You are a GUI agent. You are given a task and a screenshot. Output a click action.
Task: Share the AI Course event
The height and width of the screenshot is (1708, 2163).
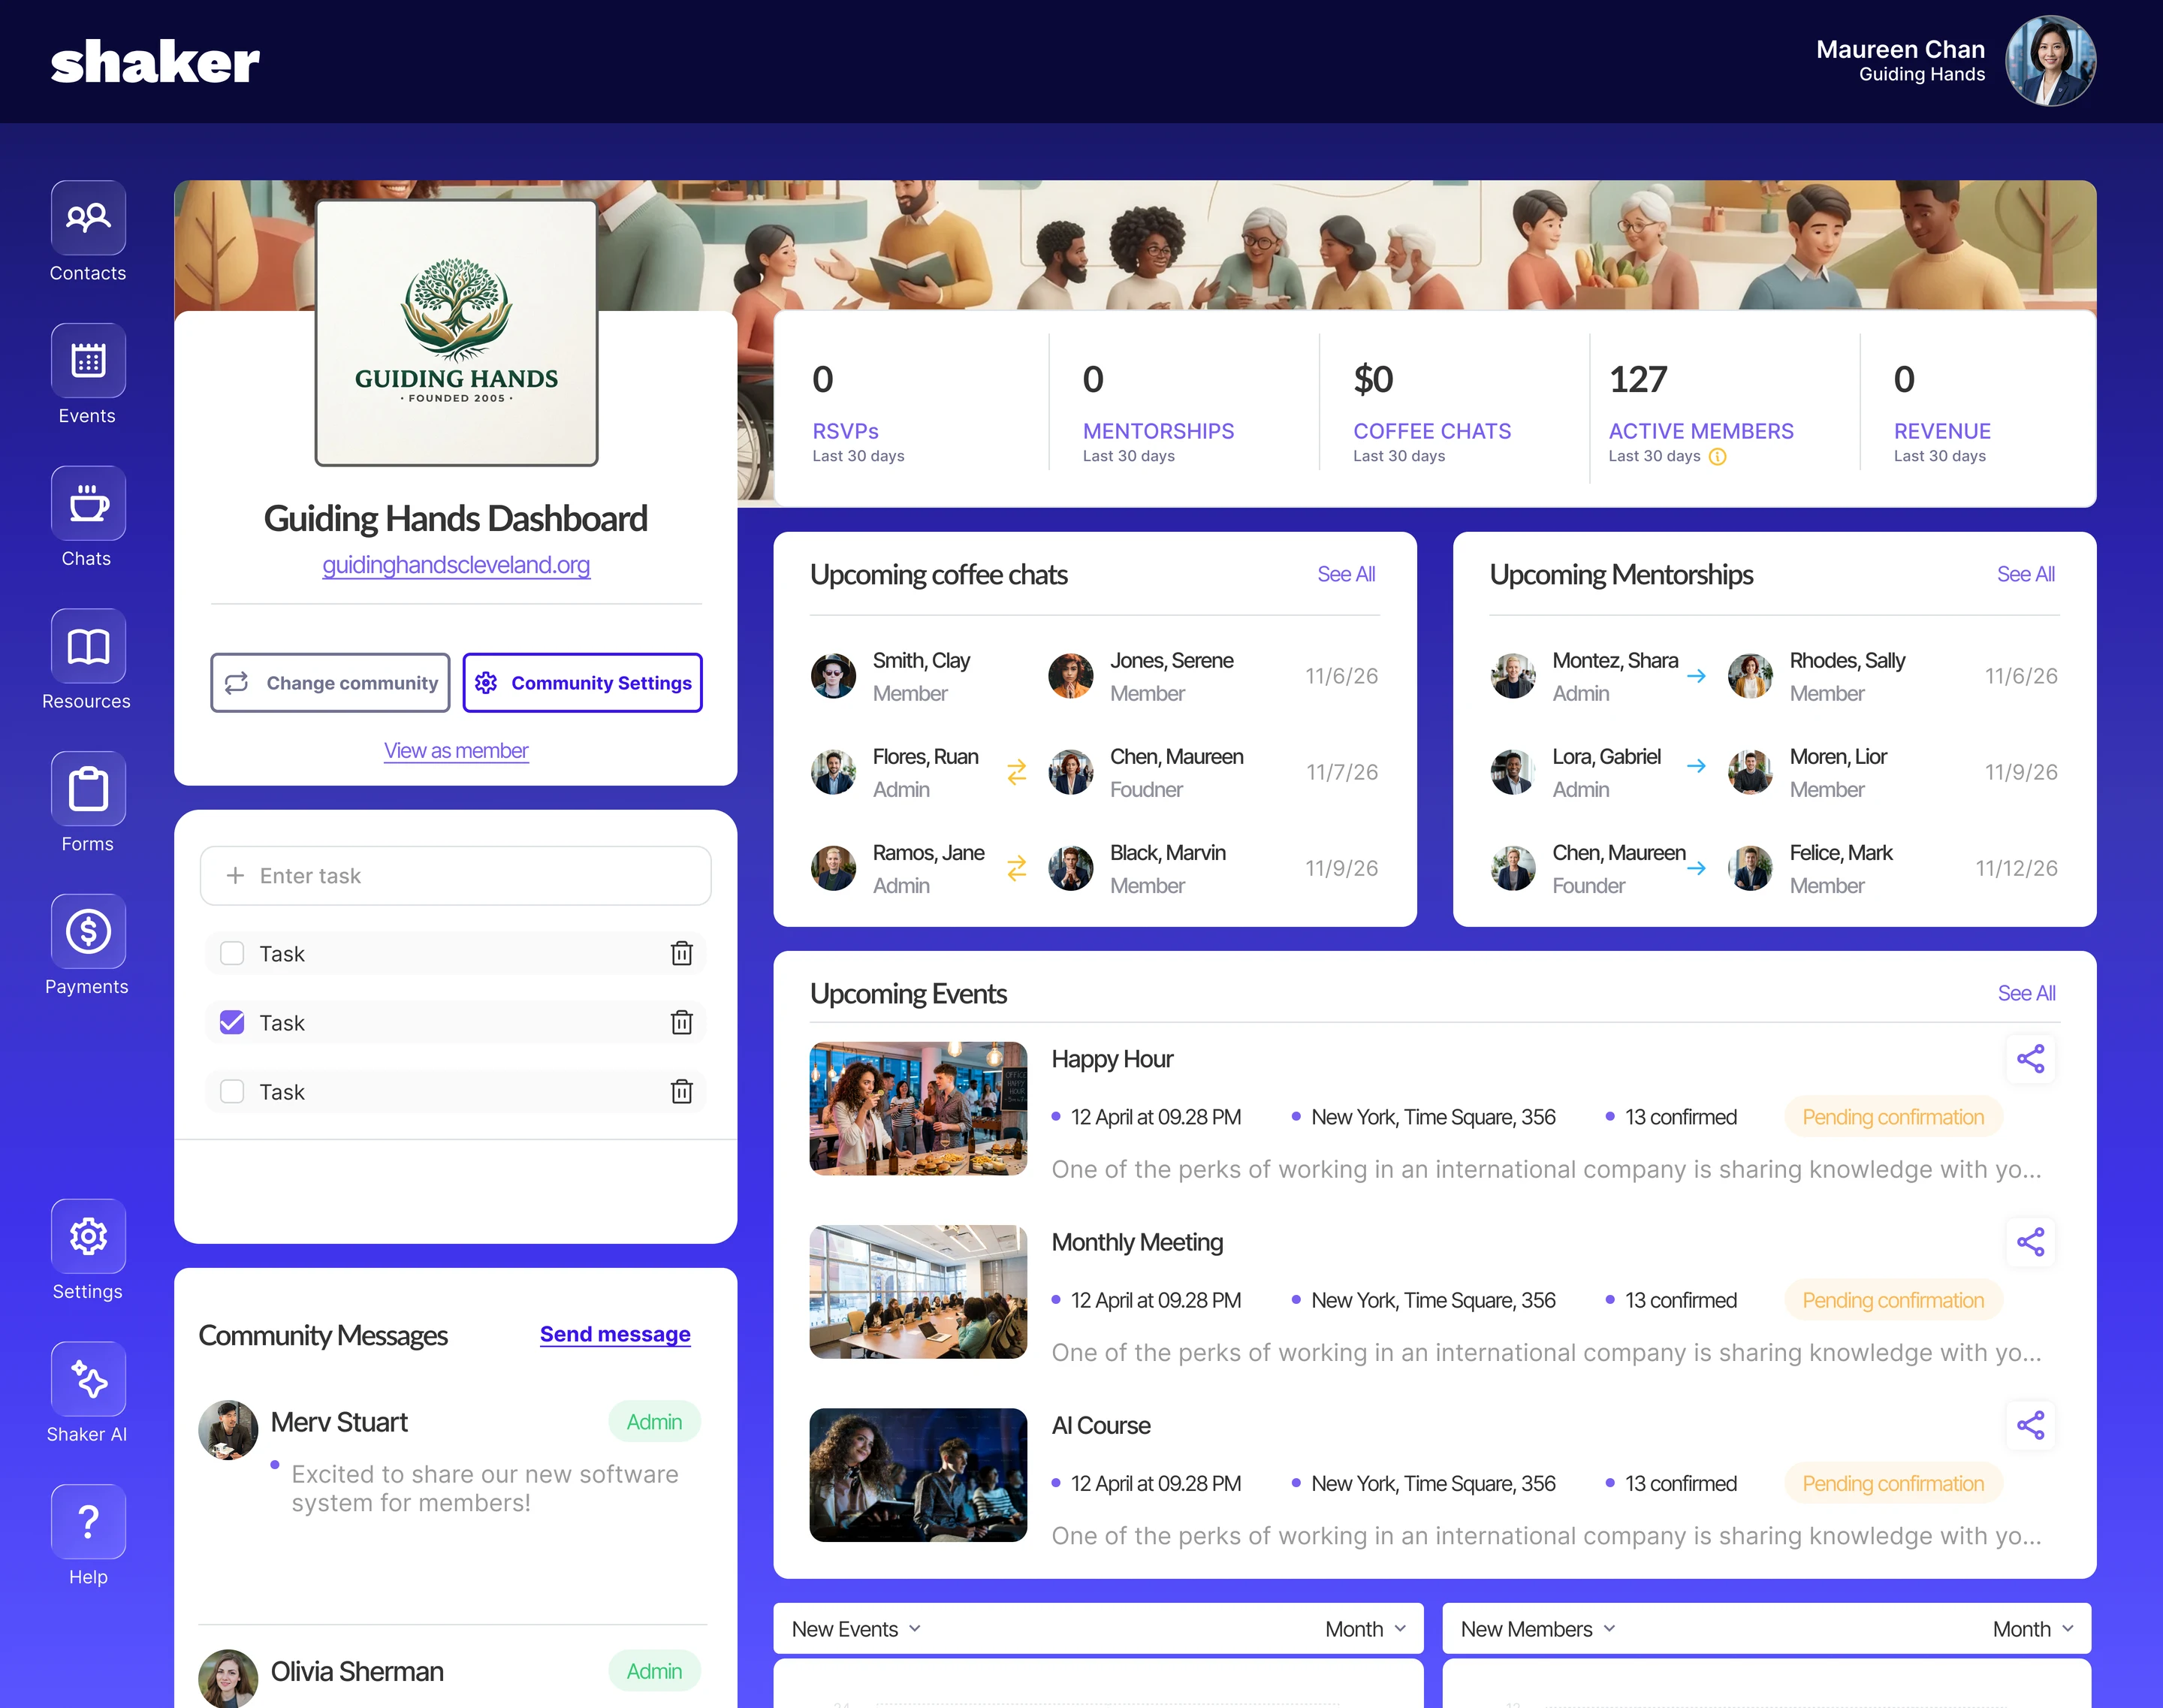(2030, 1425)
